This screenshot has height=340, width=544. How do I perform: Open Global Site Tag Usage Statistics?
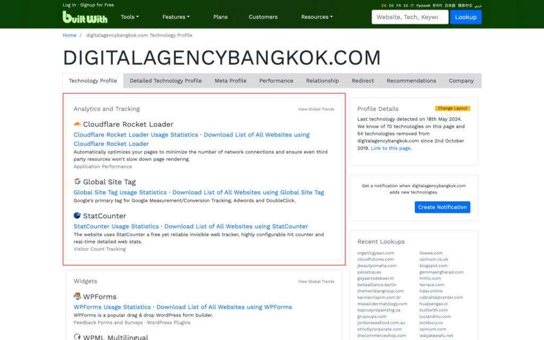[120, 192]
